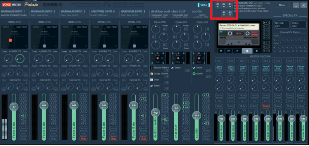309x146 pixels.
Task: Stop the cassette recorder
Action: point(247,51)
